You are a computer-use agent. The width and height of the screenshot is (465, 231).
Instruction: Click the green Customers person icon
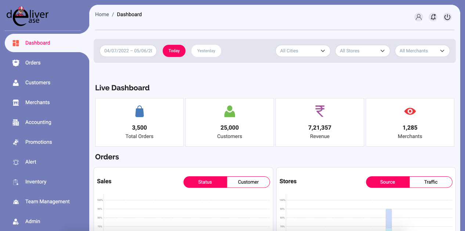coord(230,111)
